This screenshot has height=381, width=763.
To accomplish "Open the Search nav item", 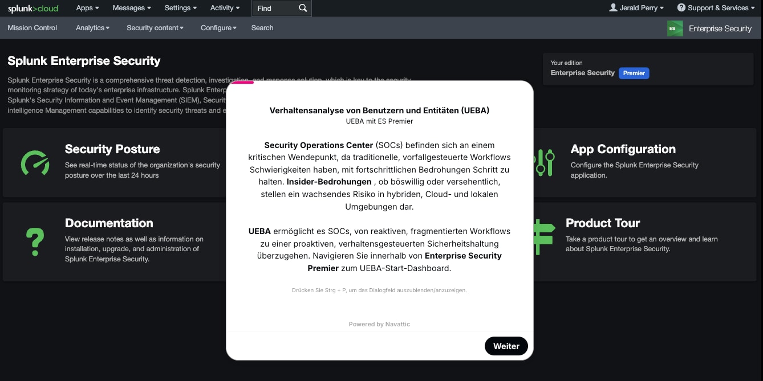I will (x=262, y=28).
